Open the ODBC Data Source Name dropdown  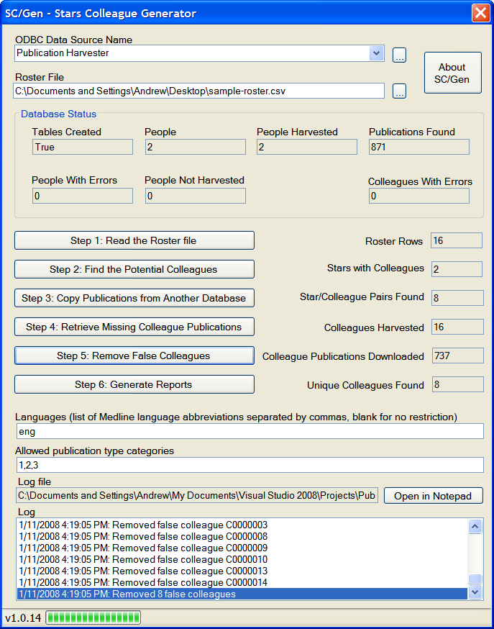pyautogui.click(x=377, y=53)
